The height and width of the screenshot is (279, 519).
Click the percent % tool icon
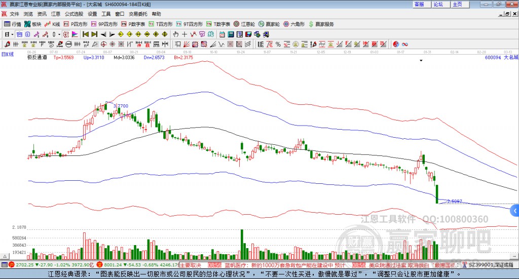tap(278, 44)
